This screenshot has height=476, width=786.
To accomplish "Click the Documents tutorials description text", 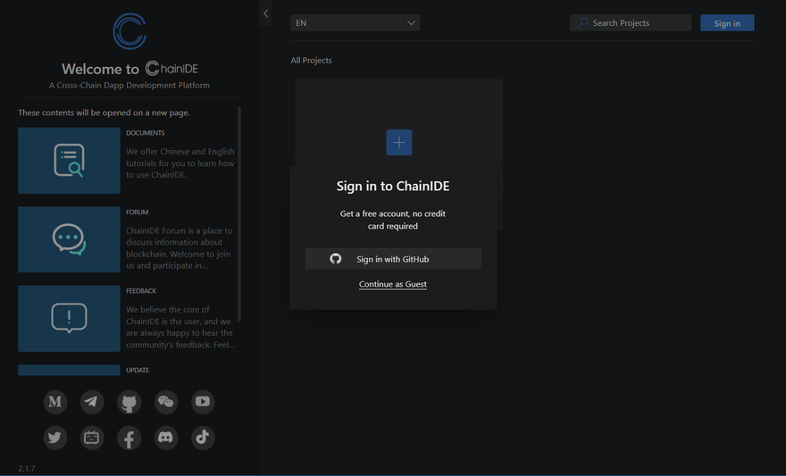I will tap(180, 163).
